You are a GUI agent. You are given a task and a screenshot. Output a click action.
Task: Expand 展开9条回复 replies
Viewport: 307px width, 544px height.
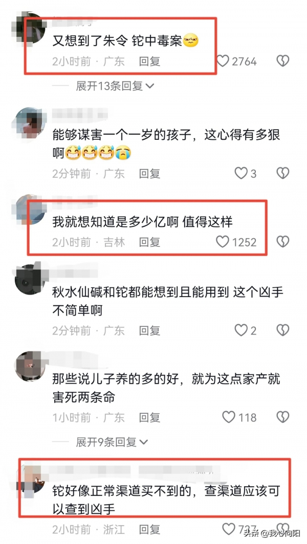tap(112, 442)
